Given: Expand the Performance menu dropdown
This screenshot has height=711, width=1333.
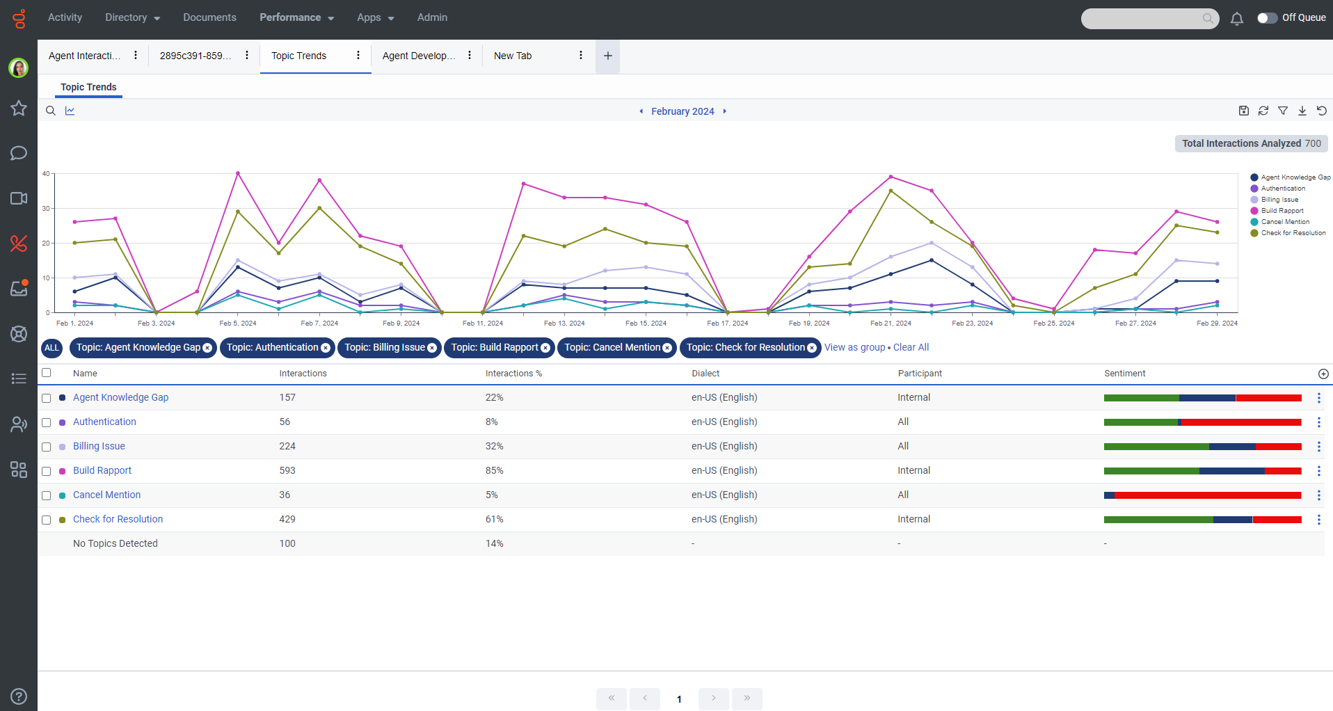Looking at the screenshot, I should [296, 17].
